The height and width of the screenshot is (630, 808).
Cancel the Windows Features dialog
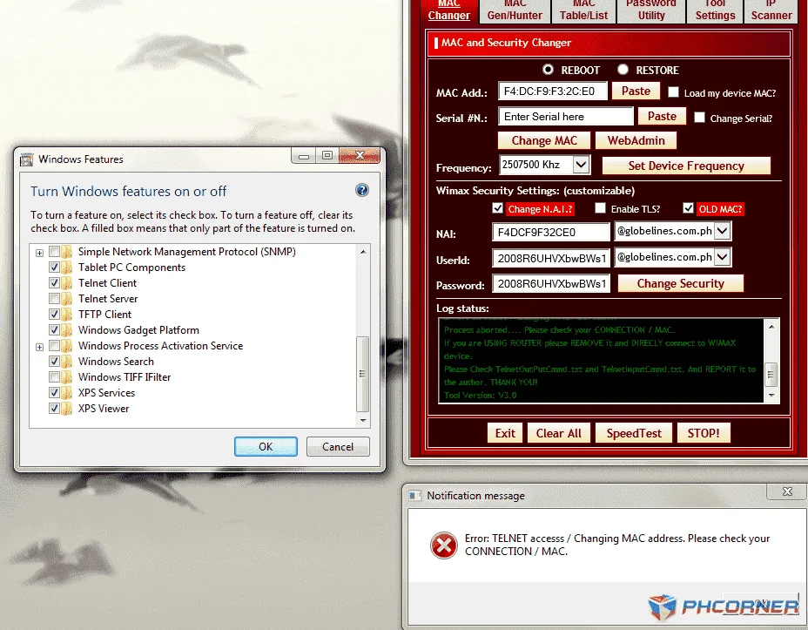pyautogui.click(x=338, y=446)
